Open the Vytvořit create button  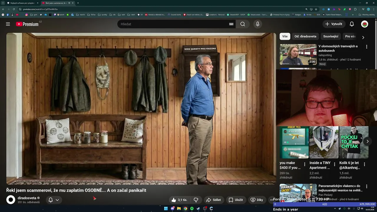point(334,24)
